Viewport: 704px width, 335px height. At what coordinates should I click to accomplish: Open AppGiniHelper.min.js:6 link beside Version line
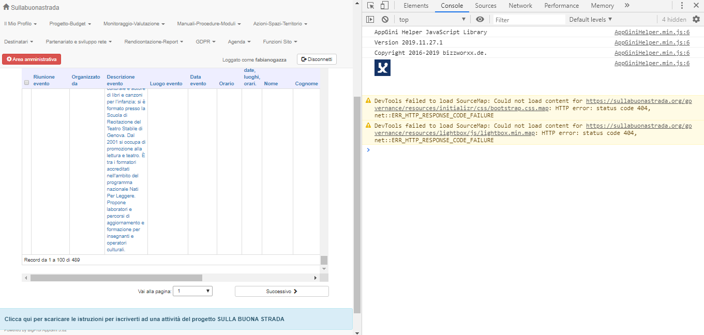tap(652, 42)
